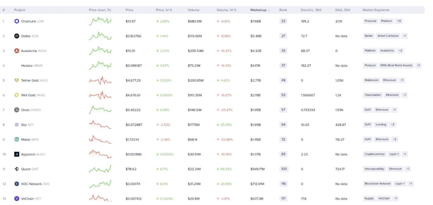Screen dimensions: 433x205
Task: Open Quant 7-day price chart
Action: 100,169
